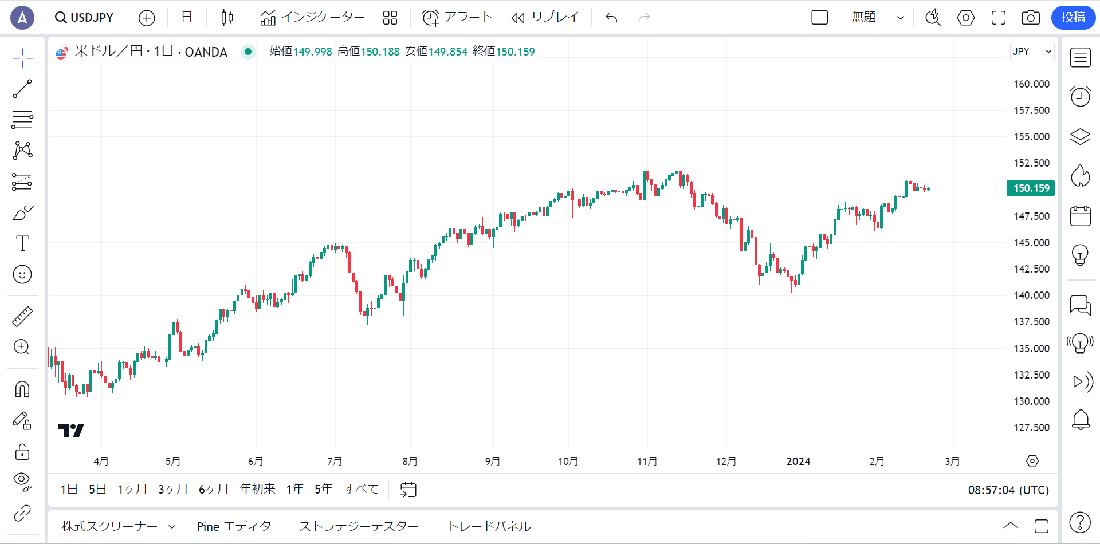Set range to 5日
1100x544 pixels.
tap(97, 490)
